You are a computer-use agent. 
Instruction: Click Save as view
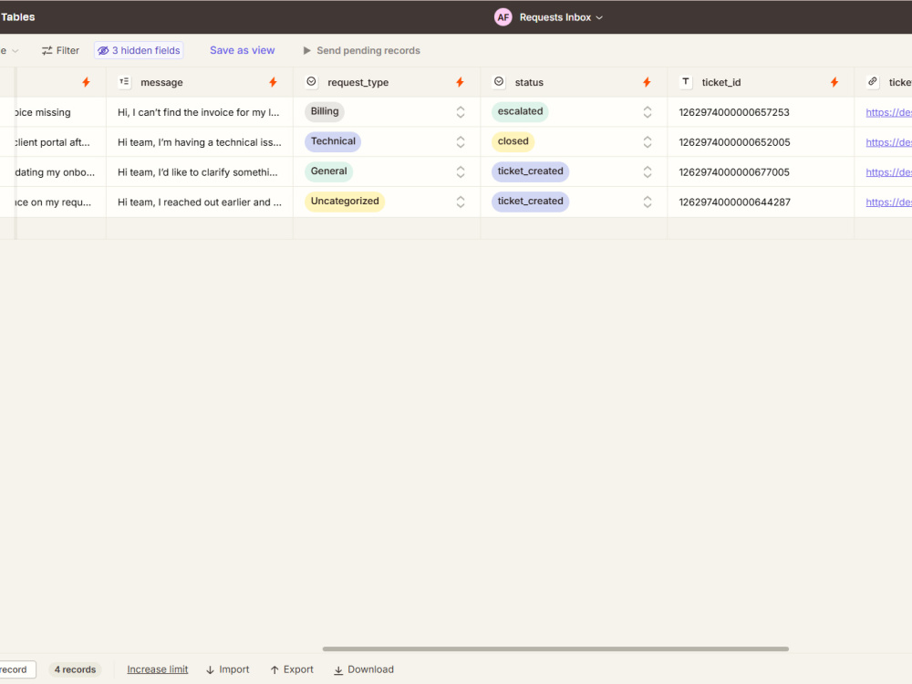[x=242, y=50]
